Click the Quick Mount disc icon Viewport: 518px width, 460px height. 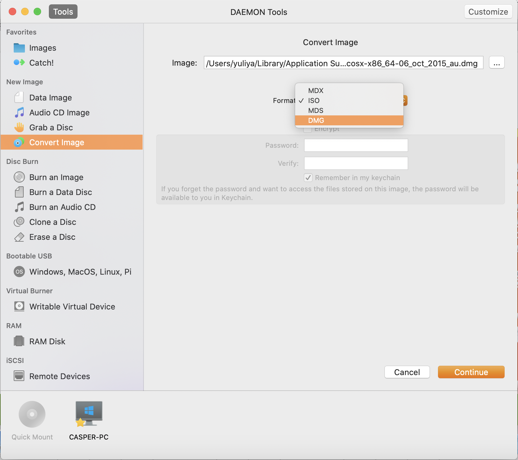(32, 414)
